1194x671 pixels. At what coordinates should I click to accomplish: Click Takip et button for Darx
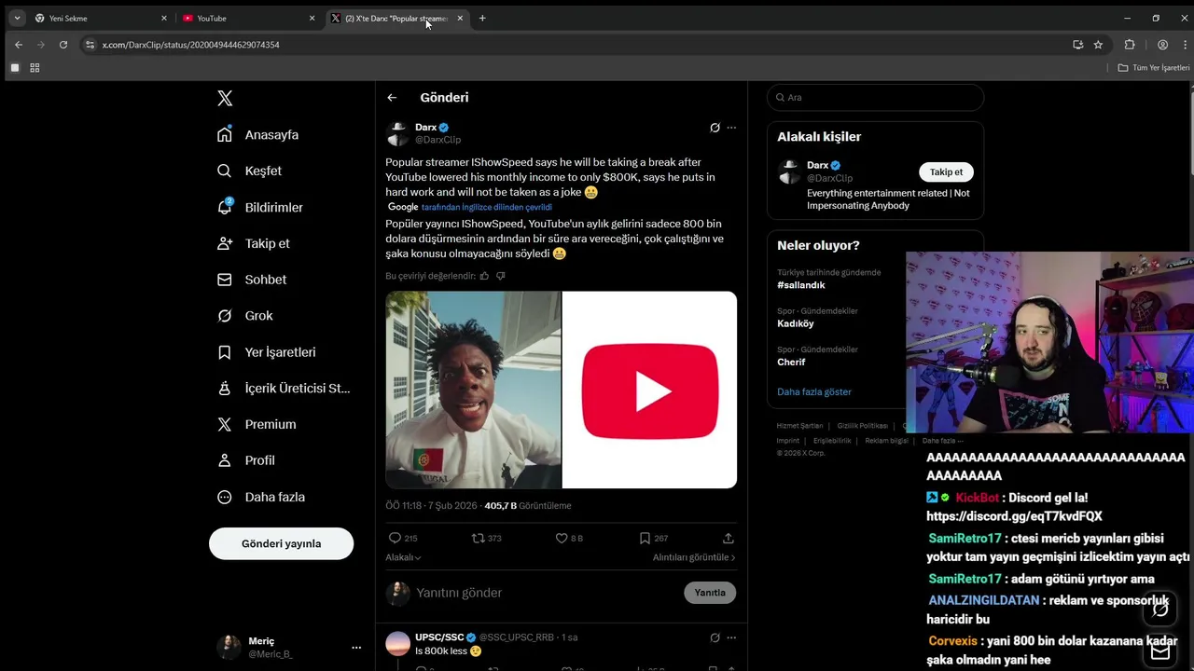coord(946,171)
